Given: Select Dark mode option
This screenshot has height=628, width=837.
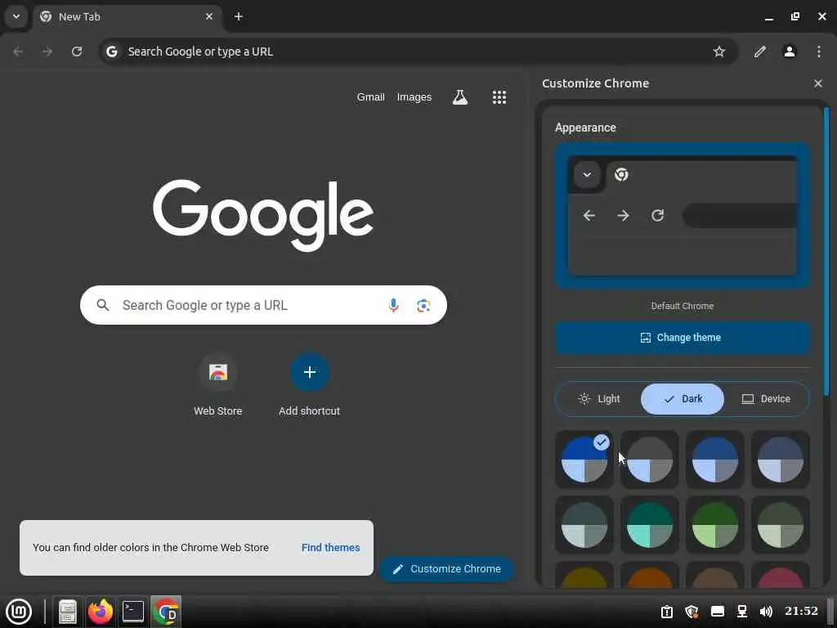Looking at the screenshot, I should (683, 399).
